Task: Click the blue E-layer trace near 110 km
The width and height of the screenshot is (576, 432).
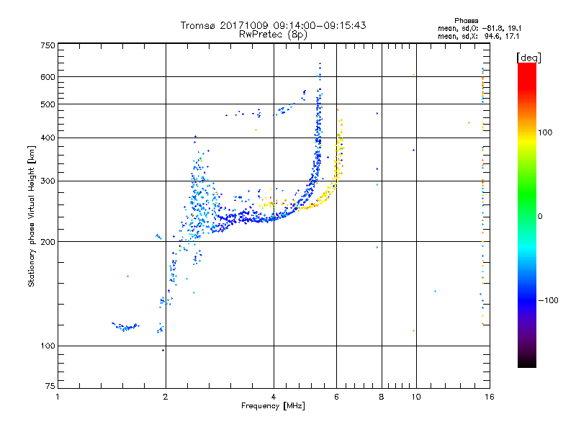Action: click(125, 327)
